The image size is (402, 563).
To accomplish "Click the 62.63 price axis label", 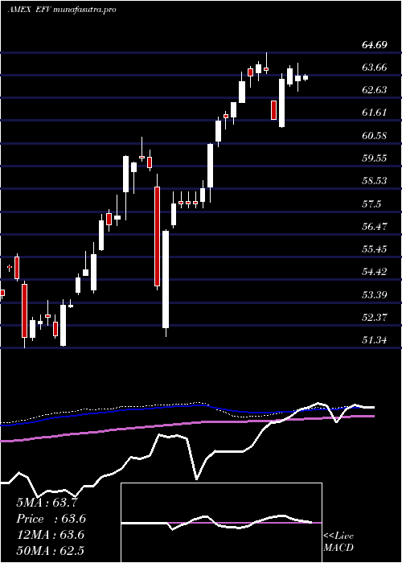I will tap(375, 90).
